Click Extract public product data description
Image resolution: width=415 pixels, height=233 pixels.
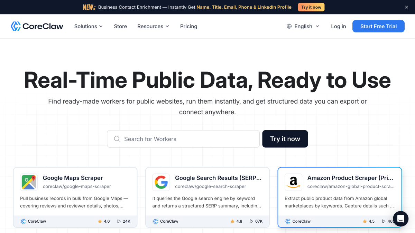point(339,202)
